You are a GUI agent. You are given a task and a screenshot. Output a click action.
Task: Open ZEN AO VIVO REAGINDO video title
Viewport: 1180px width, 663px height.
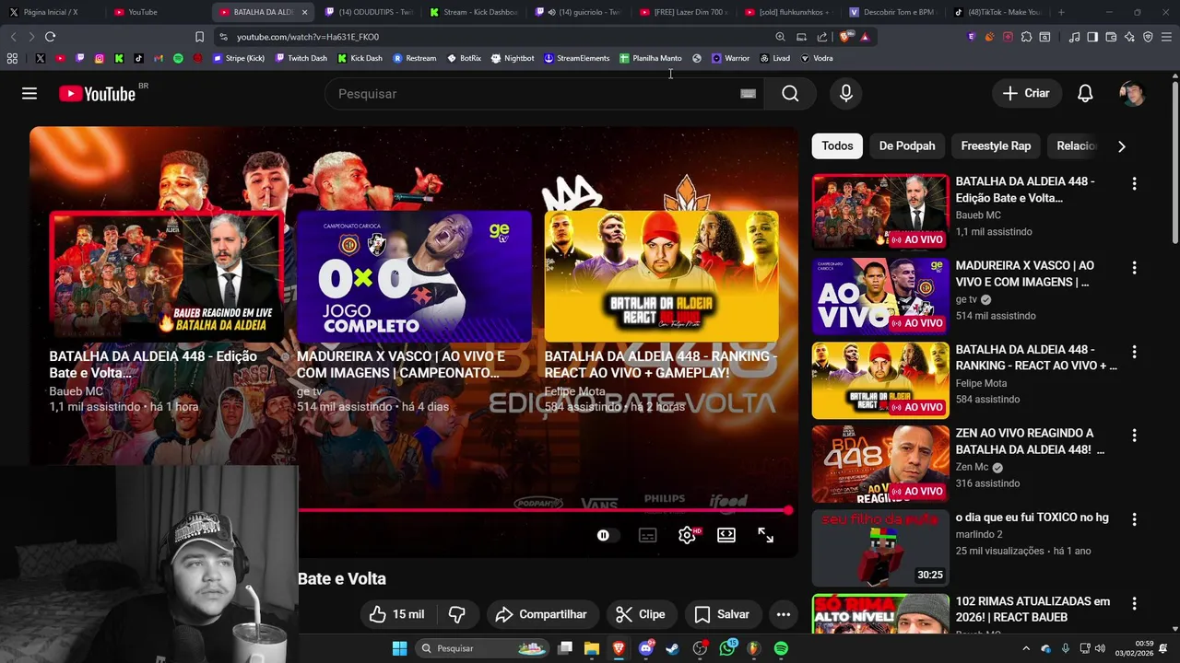[1030, 441]
